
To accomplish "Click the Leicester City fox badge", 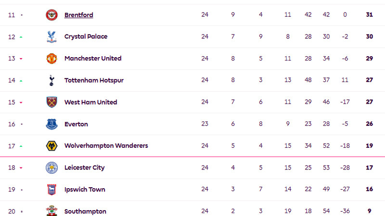I will click(x=51, y=168).
